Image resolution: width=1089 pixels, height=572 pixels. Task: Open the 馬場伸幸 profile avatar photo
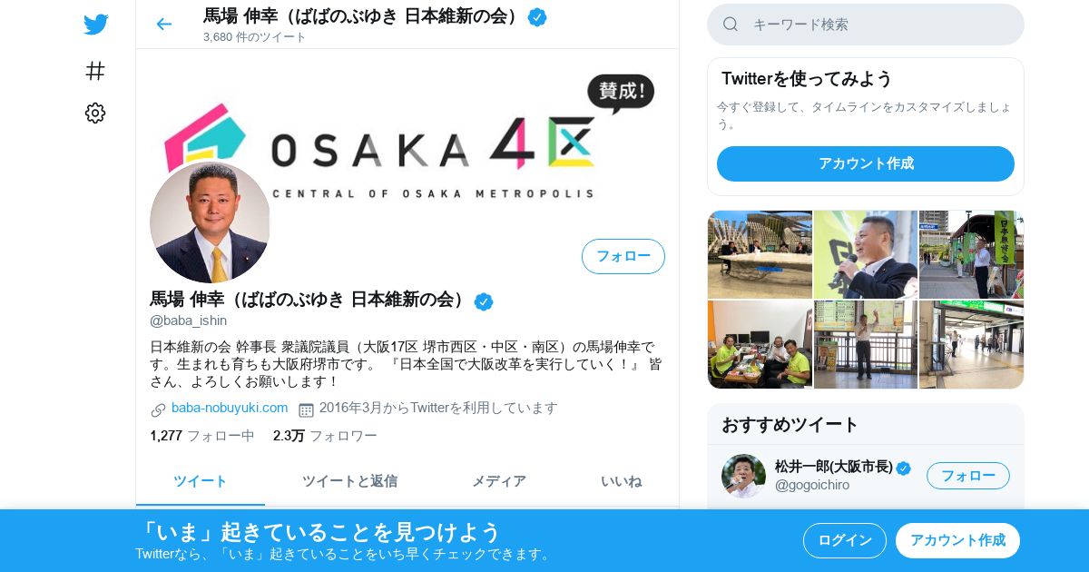point(211,222)
